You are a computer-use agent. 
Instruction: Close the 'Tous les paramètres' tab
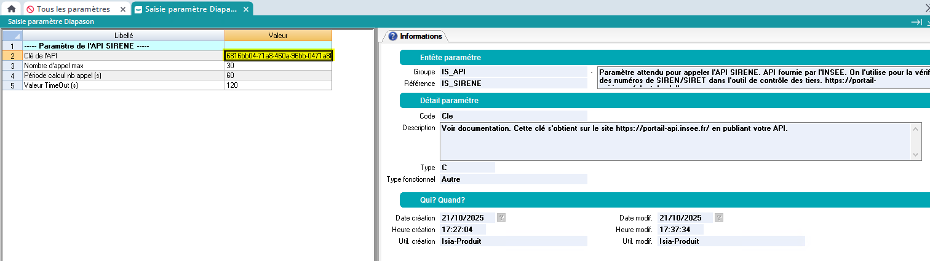tap(122, 9)
